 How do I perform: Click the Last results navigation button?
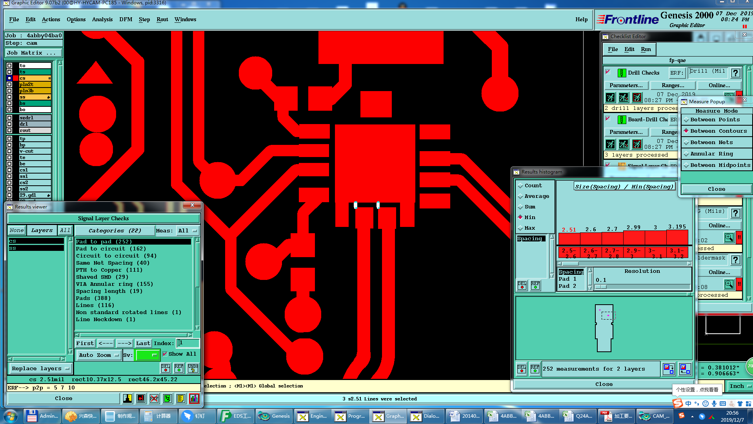[x=143, y=343]
